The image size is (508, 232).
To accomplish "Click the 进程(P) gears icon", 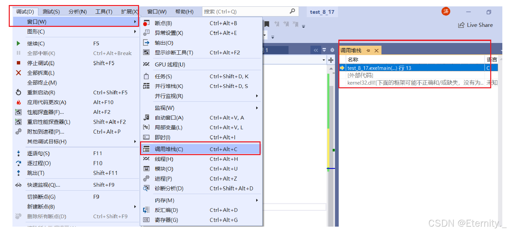I will click(x=146, y=179).
